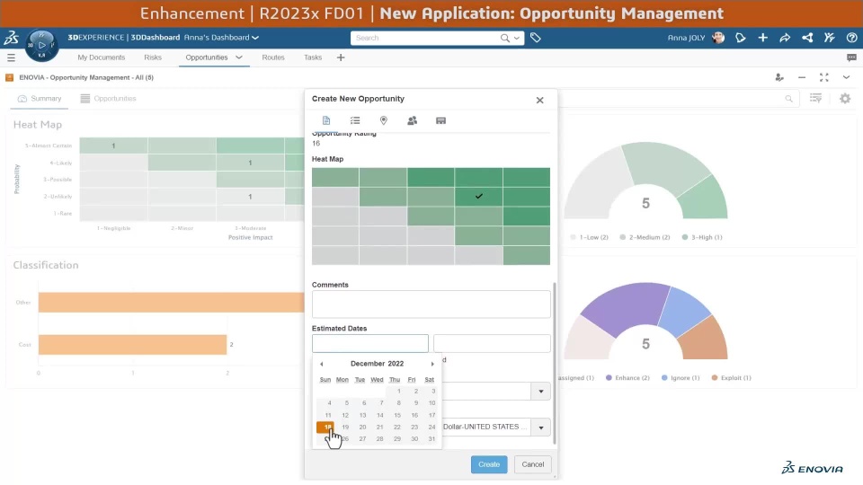The image size is (863, 485).
Task: Select December 15 in the calendar
Action: 396,416
